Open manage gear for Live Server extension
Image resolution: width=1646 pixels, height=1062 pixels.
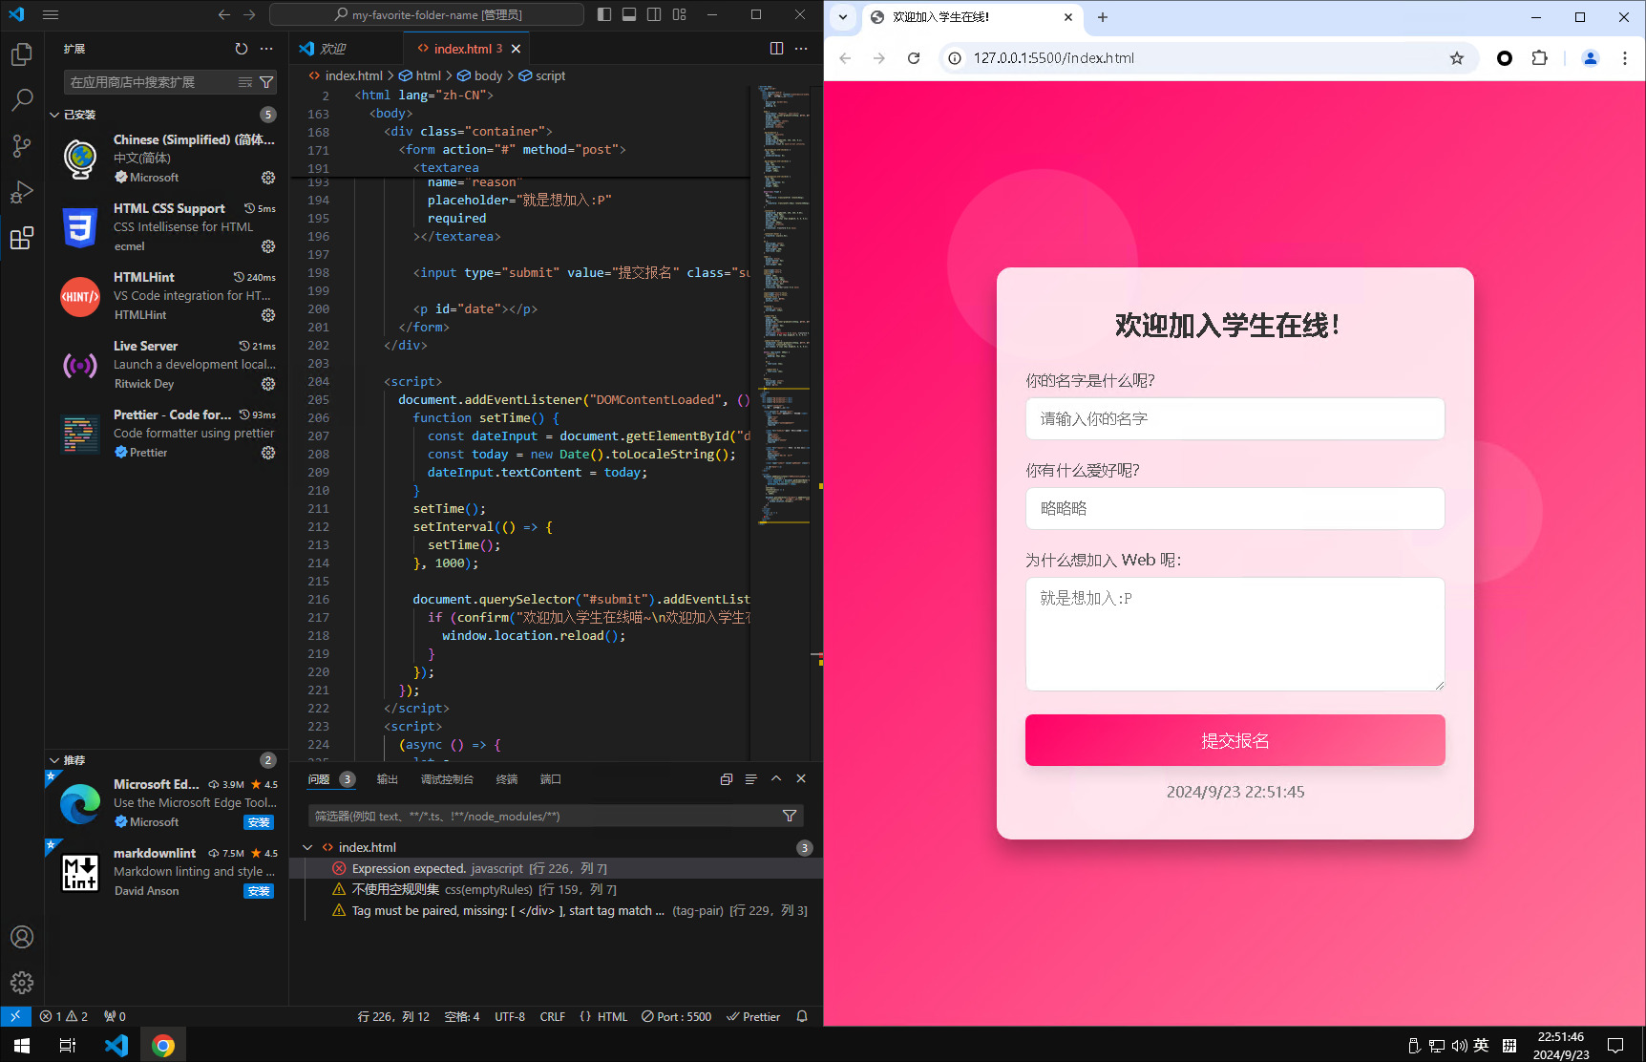pos(268,384)
